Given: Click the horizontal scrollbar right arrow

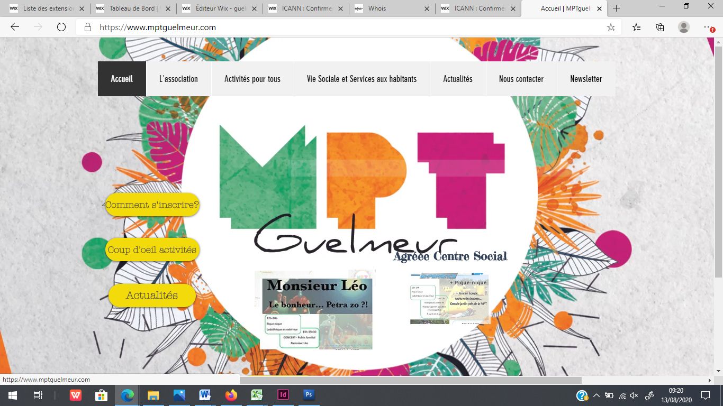Looking at the screenshot, I should 710,380.
